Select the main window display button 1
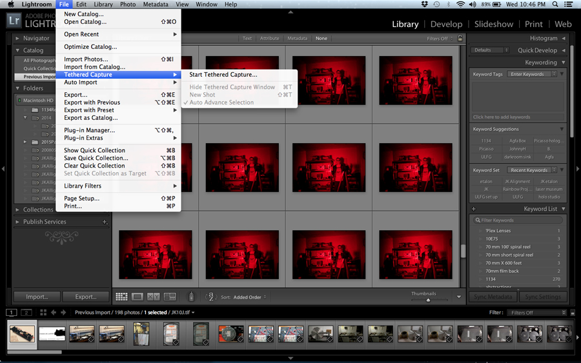 pos(12,313)
